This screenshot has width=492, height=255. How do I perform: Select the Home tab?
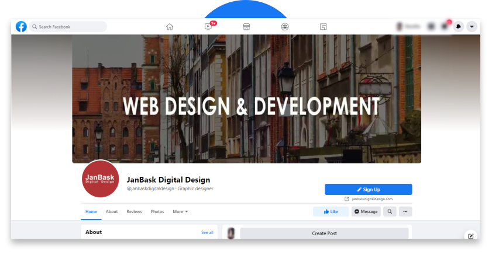[91, 211]
